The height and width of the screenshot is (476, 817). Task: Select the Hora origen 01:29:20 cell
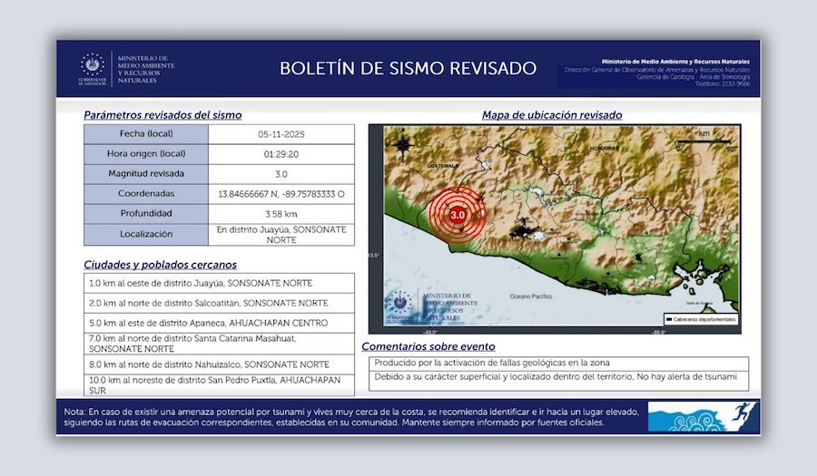coord(281,153)
